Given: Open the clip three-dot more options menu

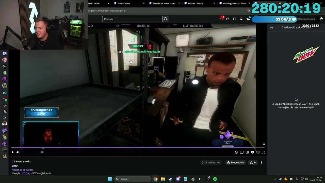Looking at the screenshot, I should [x=261, y=163].
